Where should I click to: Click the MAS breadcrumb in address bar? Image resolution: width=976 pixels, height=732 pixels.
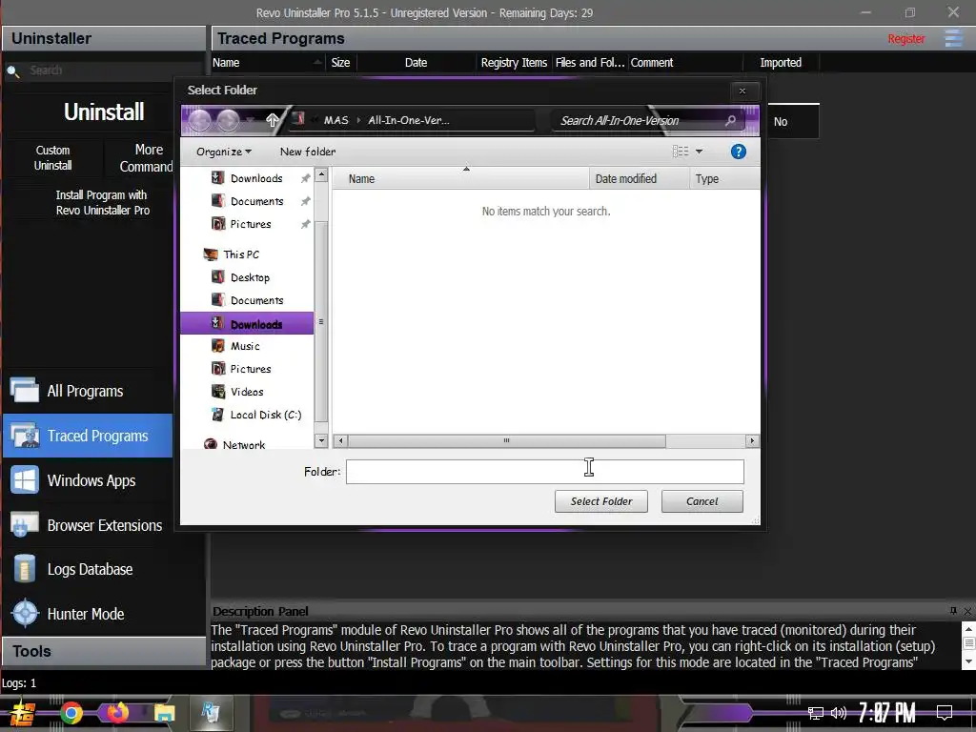336,120
